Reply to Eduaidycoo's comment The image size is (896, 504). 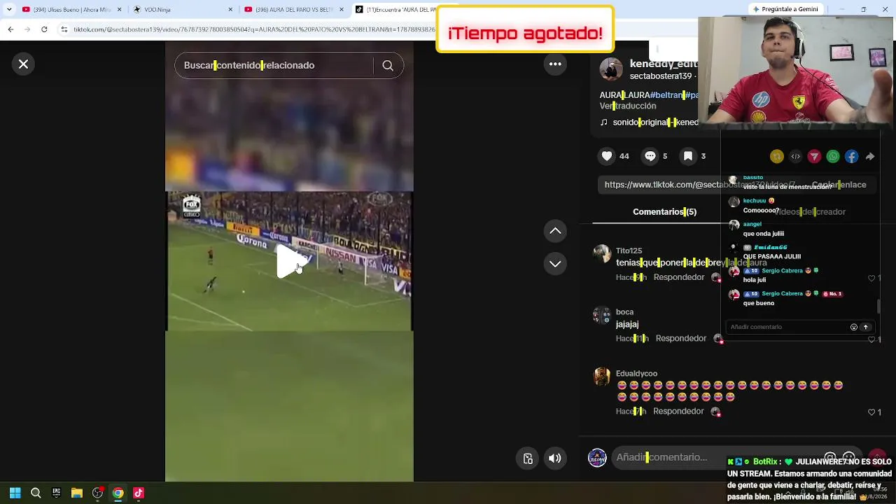pos(678,411)
